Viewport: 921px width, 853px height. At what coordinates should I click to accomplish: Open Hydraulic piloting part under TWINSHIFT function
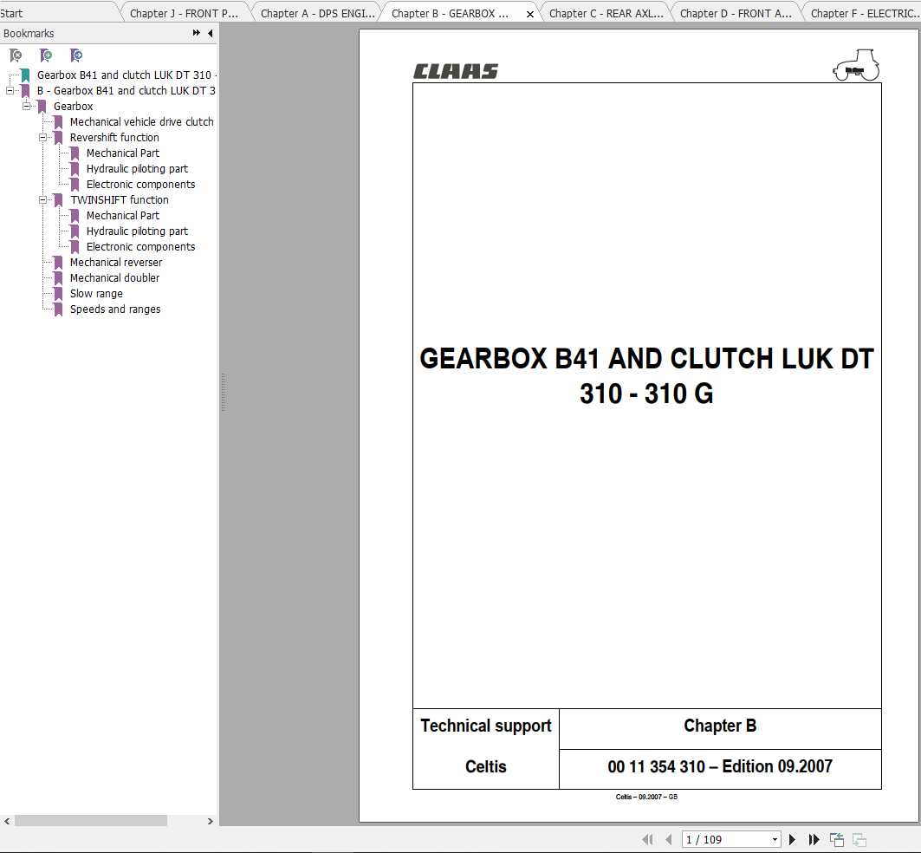pos(137,231)
